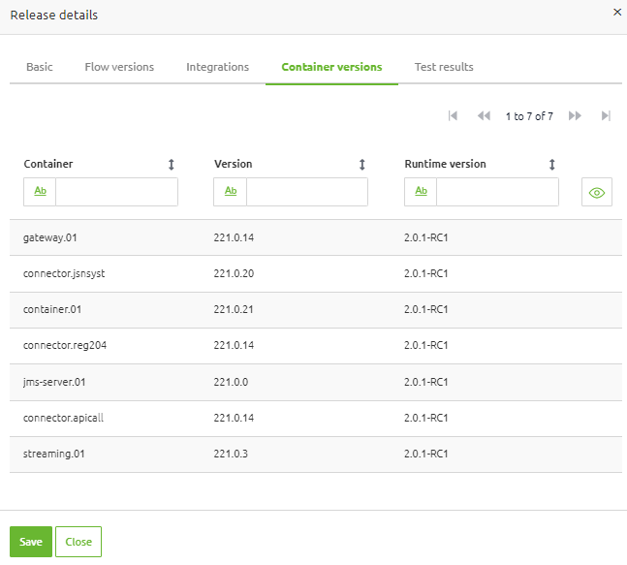
Task: Sort by the Runtime version column
Action: click(551, 165)
